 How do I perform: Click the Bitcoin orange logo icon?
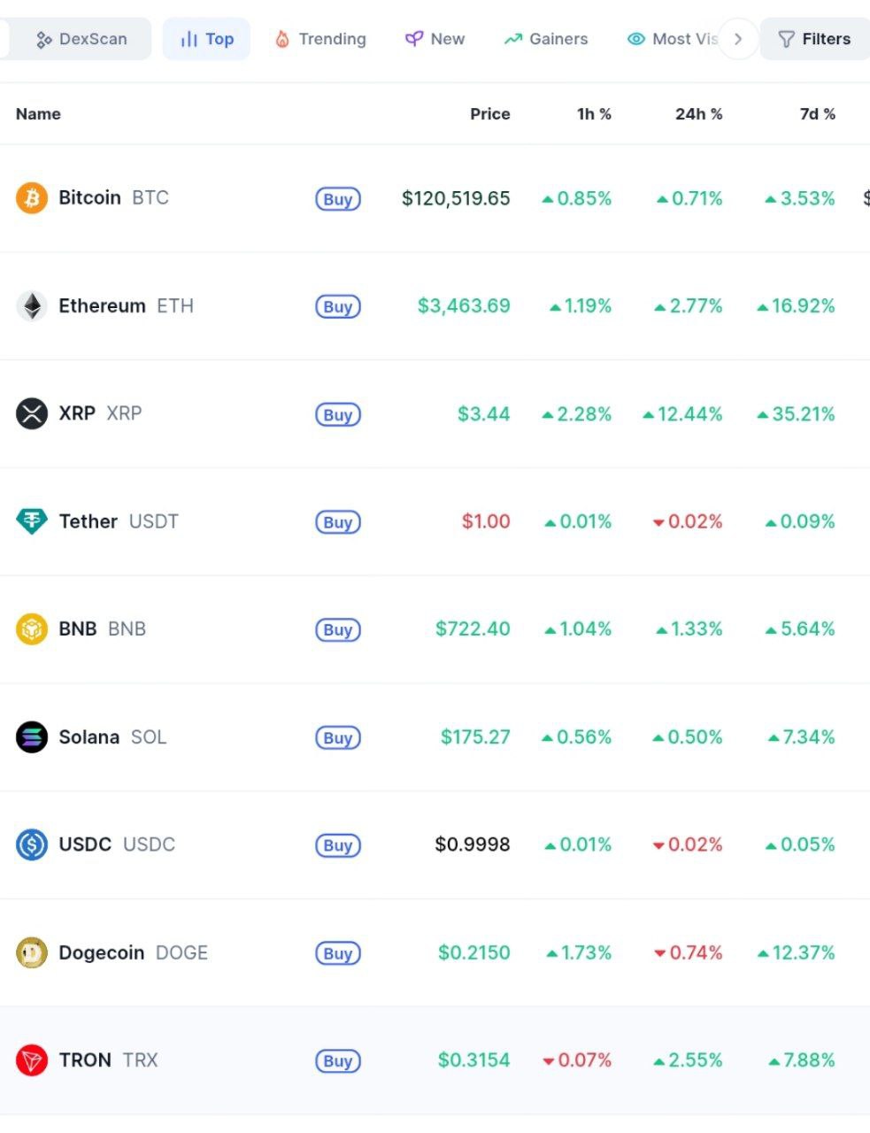(32, 197)
